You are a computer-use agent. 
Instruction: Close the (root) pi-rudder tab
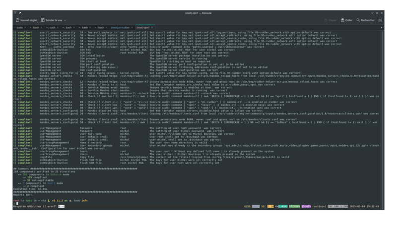click(132, 28)
